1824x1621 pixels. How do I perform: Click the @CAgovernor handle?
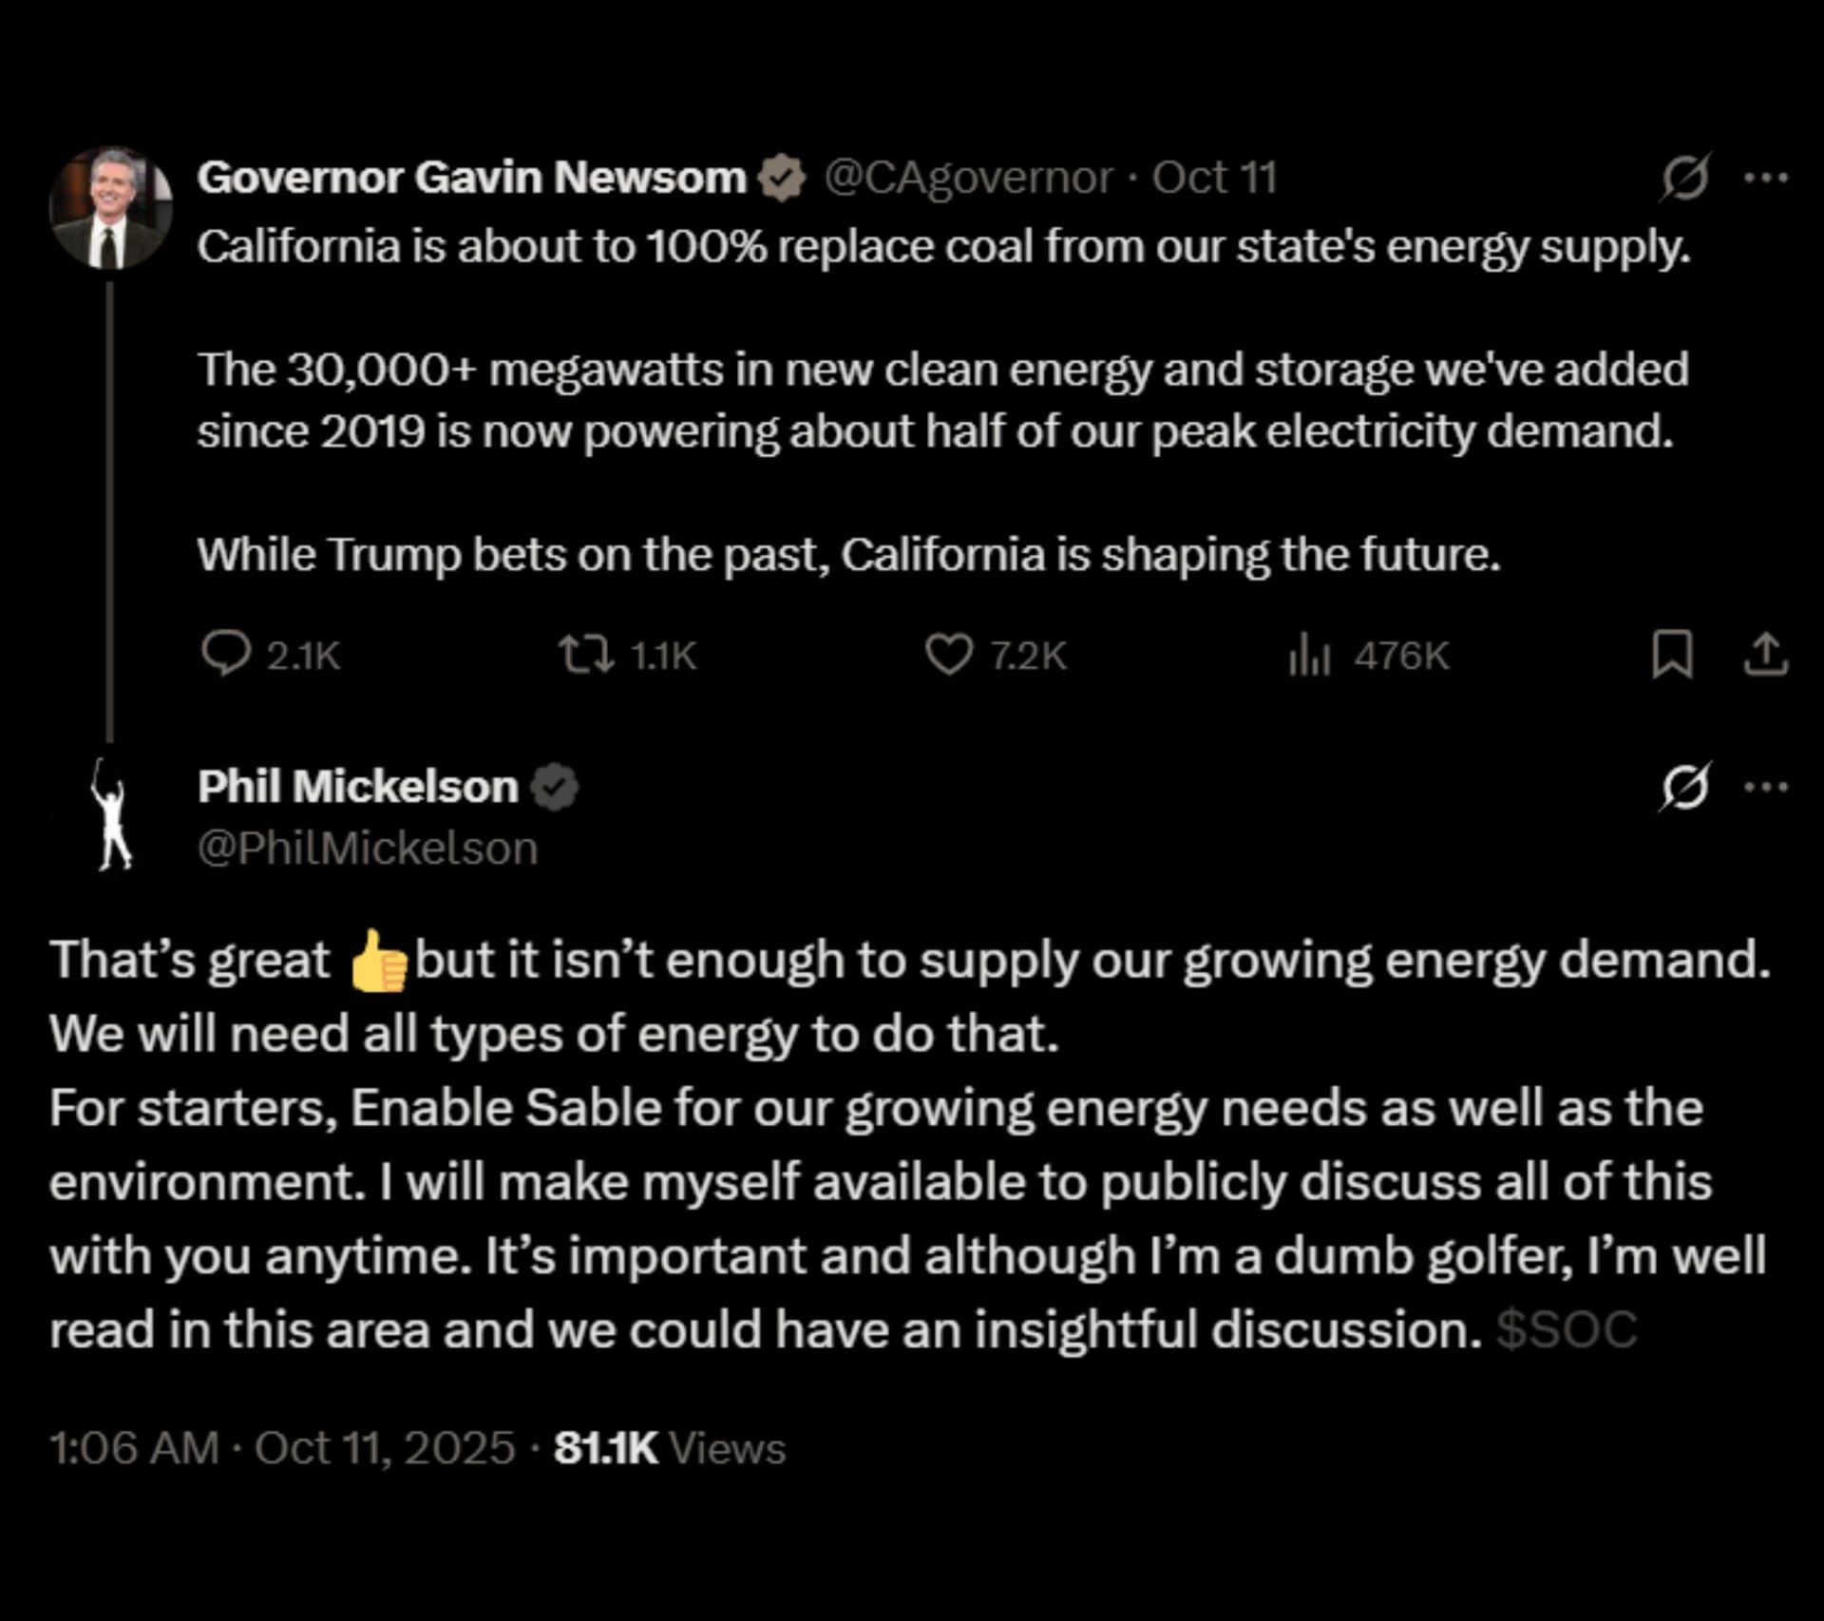pyautogui.click(x=967, y=178)
